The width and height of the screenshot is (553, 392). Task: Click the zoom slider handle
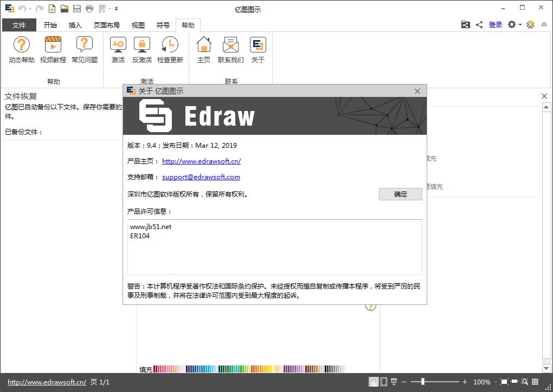[x=422, y=382]
